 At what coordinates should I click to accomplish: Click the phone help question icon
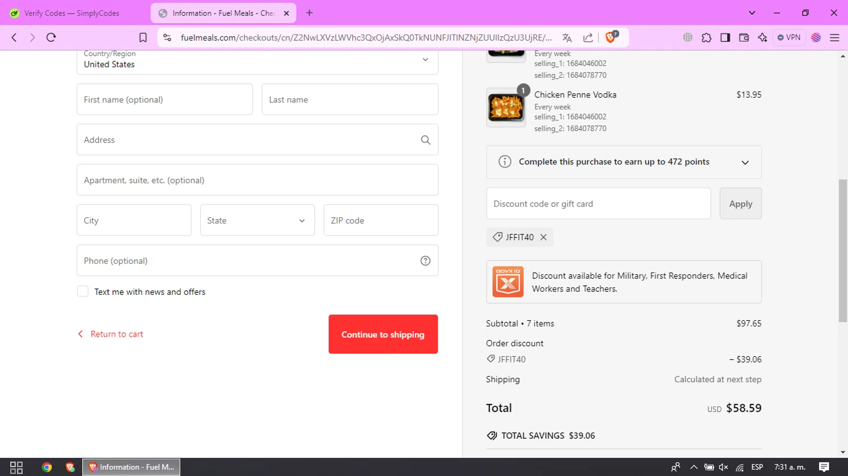point(426,261)
